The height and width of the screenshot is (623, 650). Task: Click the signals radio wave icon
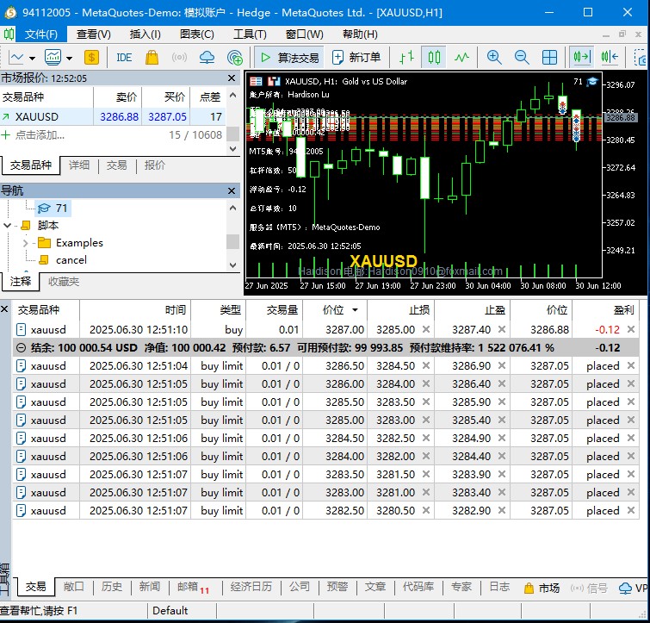click(x=179, y=57)
